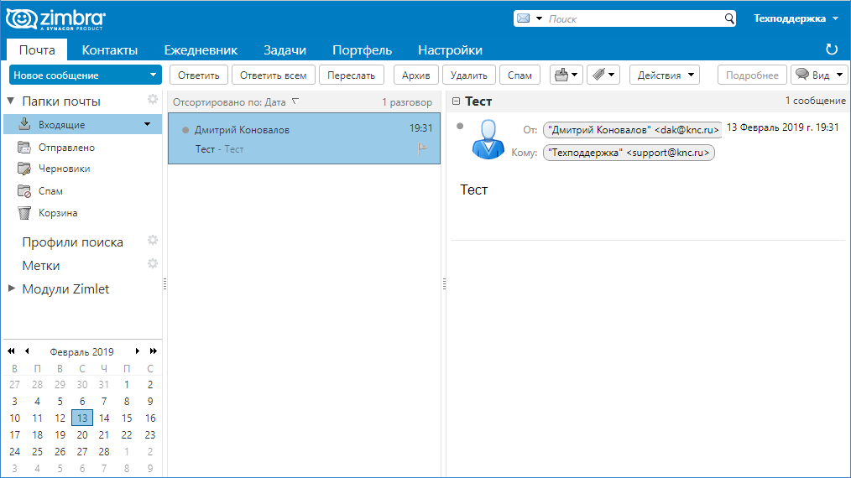Open the Вид view dropdown
The image size is (851, 478).
819,75
